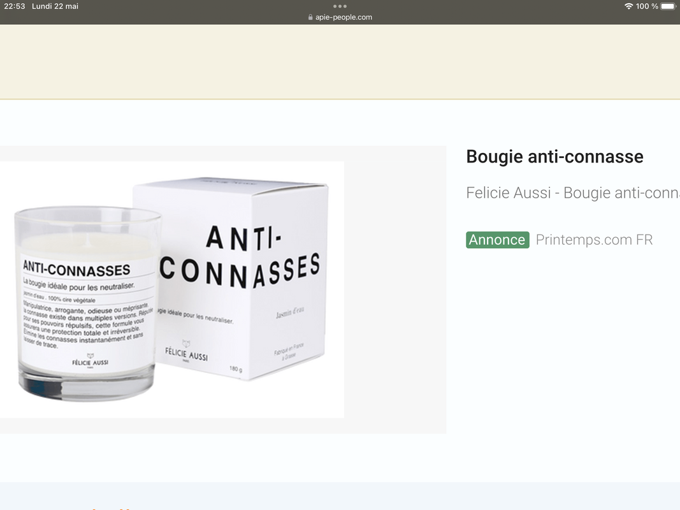
Task: Tap the orange heading at page bottom
Action: point(113,508)
